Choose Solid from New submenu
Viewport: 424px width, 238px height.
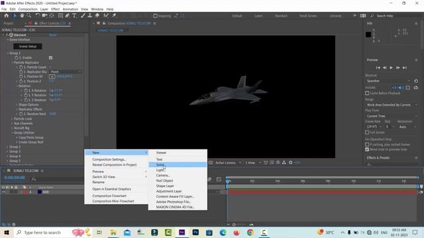(x=178, y=165)
